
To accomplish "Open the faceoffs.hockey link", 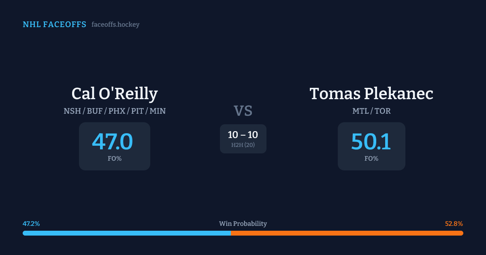I will 115,25.
